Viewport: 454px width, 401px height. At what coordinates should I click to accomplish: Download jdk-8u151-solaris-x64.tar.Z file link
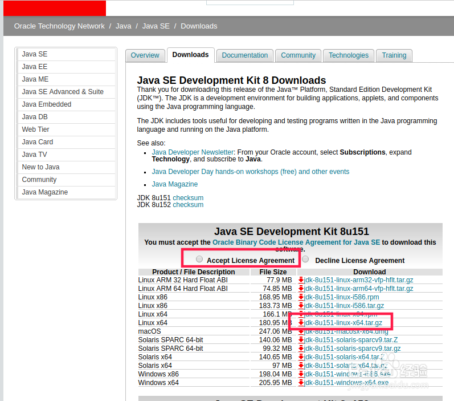(344, 357)
